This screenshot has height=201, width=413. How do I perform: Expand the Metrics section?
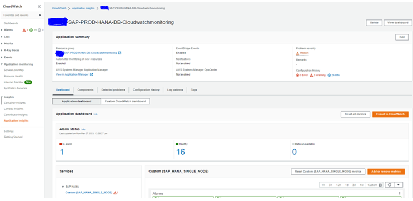click(2, 44)
